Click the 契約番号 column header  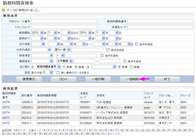pos(27,95)
